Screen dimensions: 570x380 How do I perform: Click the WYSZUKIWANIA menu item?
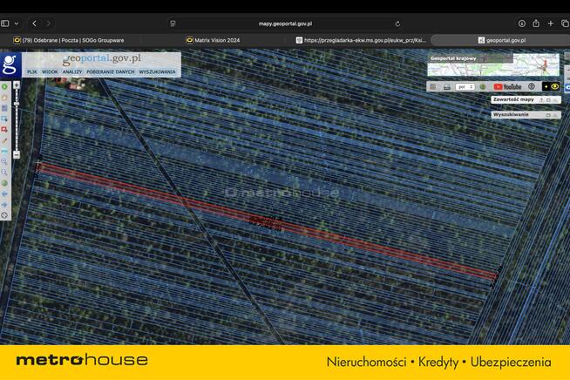pyautogui.click(x=158, y=71)
